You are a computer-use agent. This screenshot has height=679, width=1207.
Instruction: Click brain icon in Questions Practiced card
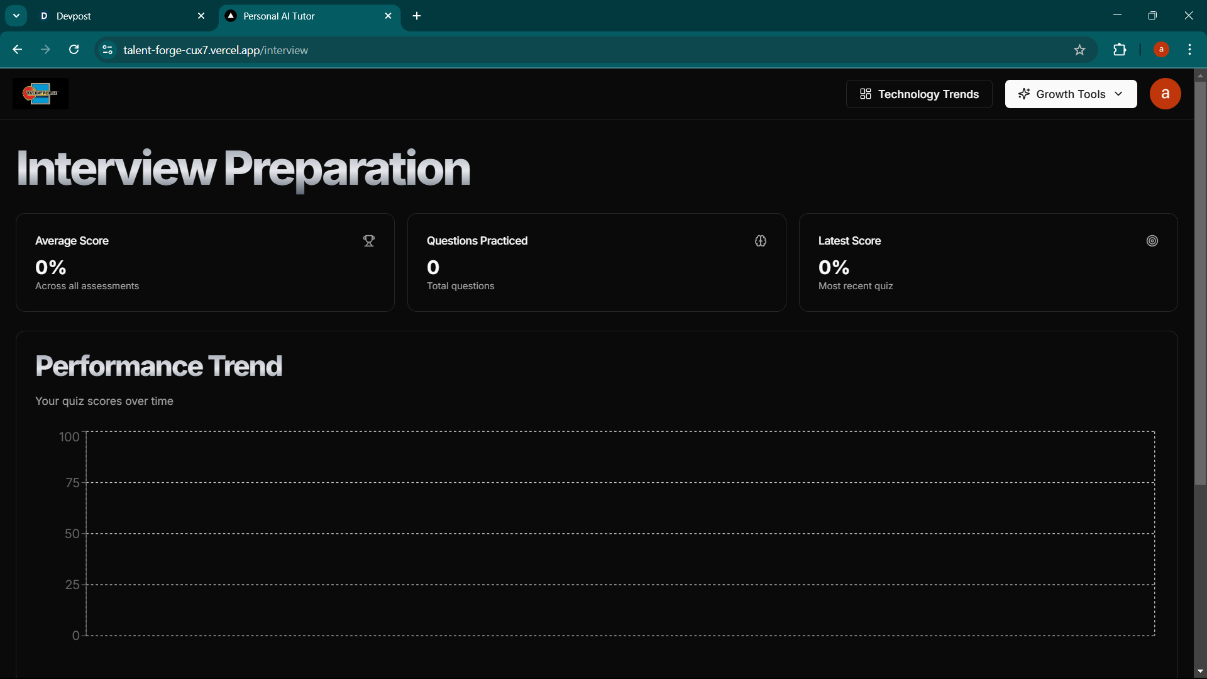pos(761,241)
